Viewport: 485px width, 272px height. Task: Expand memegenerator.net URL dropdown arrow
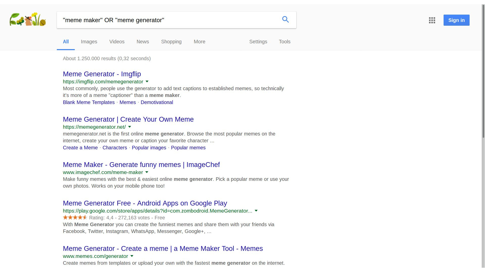[130, 127]
